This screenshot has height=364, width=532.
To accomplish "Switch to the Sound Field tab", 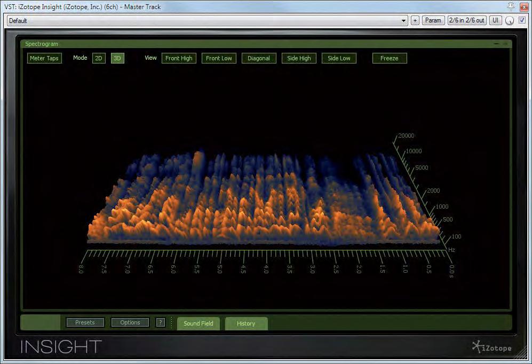I will pos(198,323).
